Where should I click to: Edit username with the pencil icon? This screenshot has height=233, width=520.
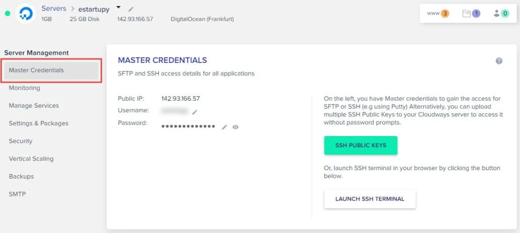[x=194, y=112]
